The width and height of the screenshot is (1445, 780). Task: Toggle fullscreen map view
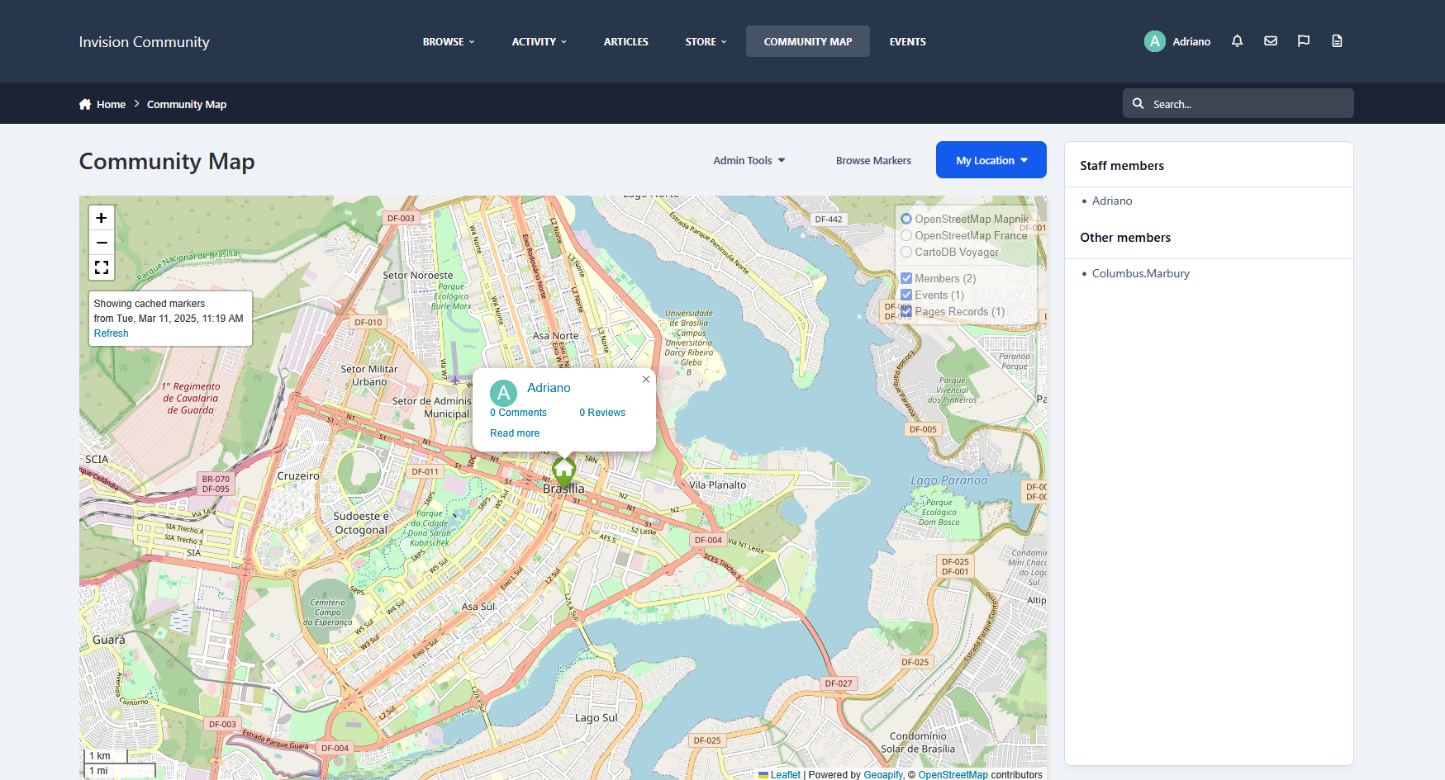tap(102, 267)
